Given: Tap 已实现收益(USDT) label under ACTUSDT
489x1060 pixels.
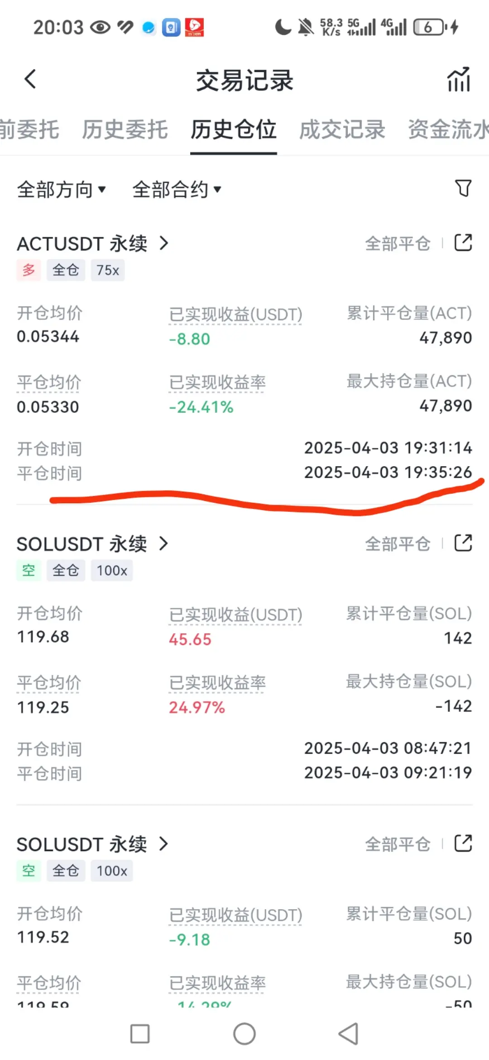Looking at the screenshot, I should point(235,314).
